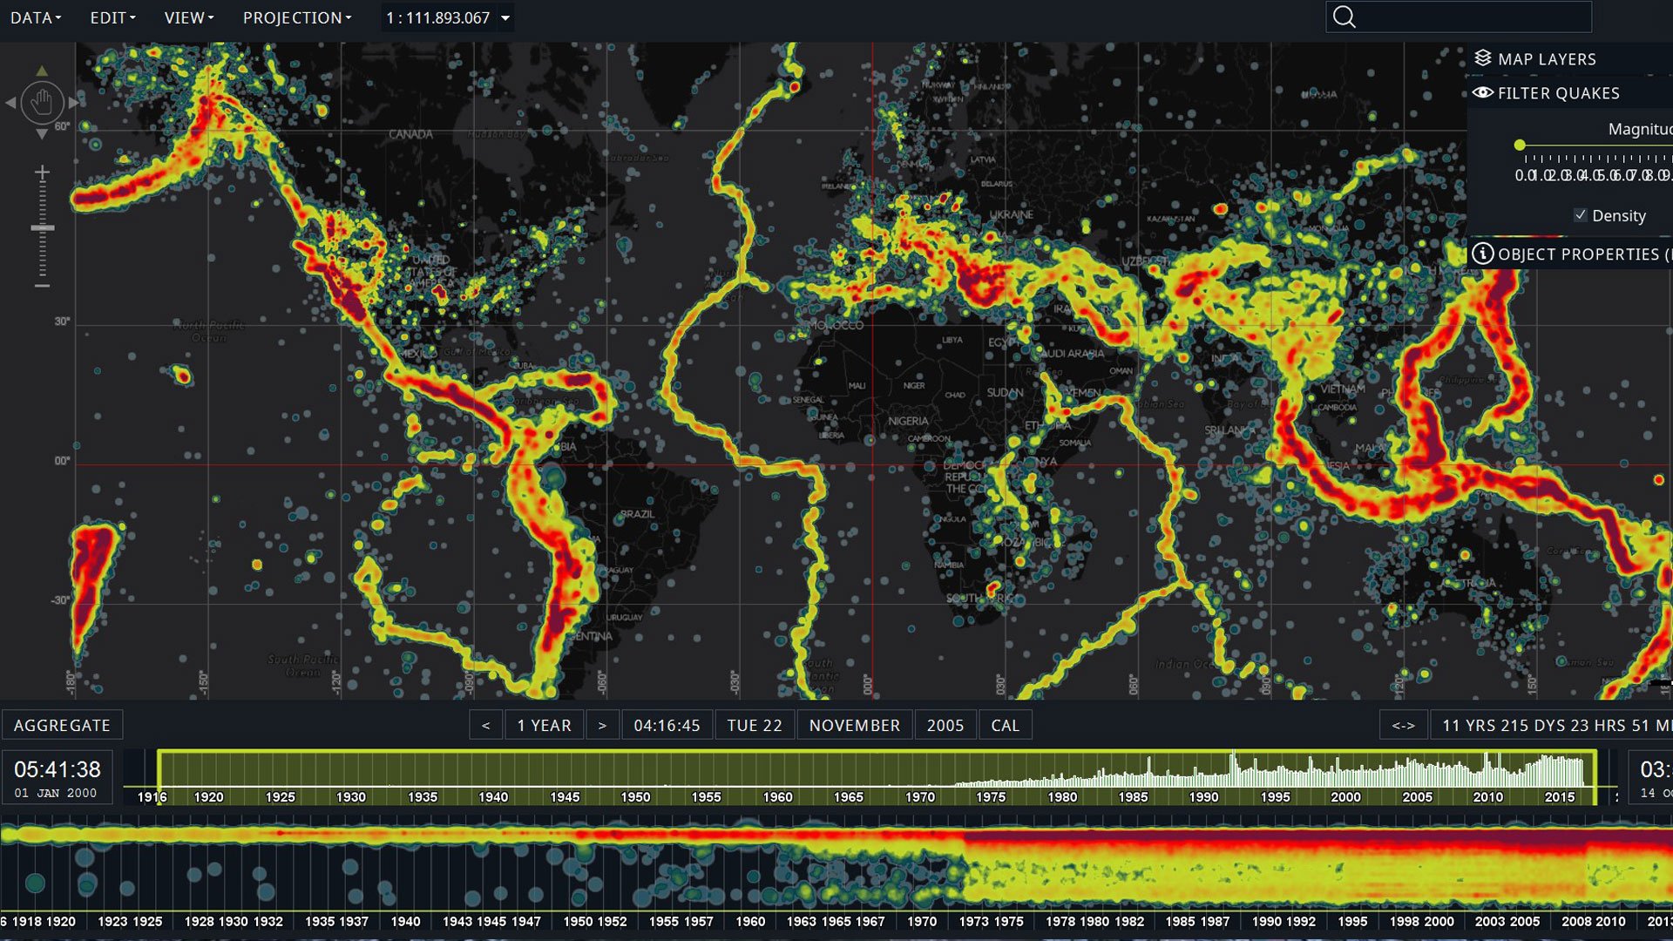Click Object Properties info icon

click(1482, 254)
